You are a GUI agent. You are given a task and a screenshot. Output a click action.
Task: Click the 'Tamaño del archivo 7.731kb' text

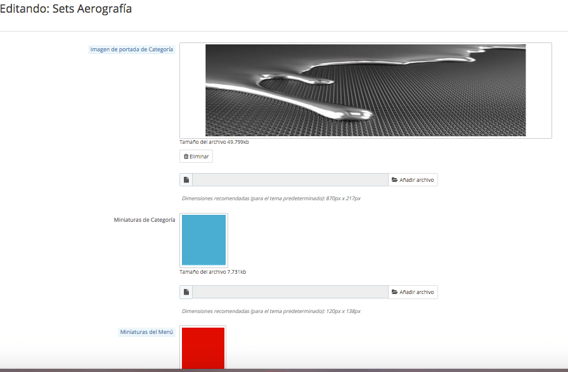click(x=212, y=272)
